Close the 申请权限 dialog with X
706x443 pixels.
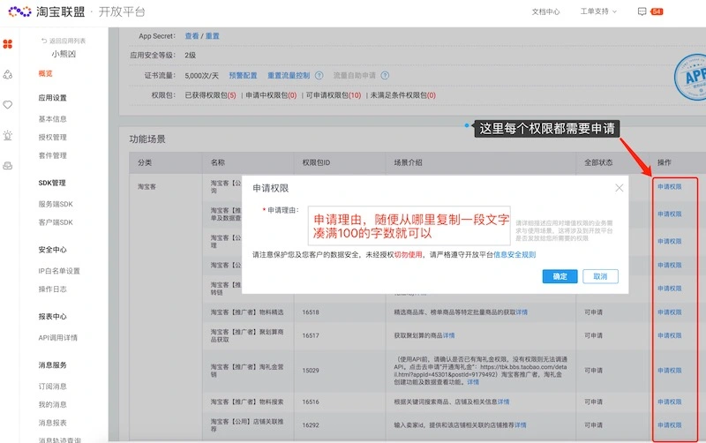(620, 188)
